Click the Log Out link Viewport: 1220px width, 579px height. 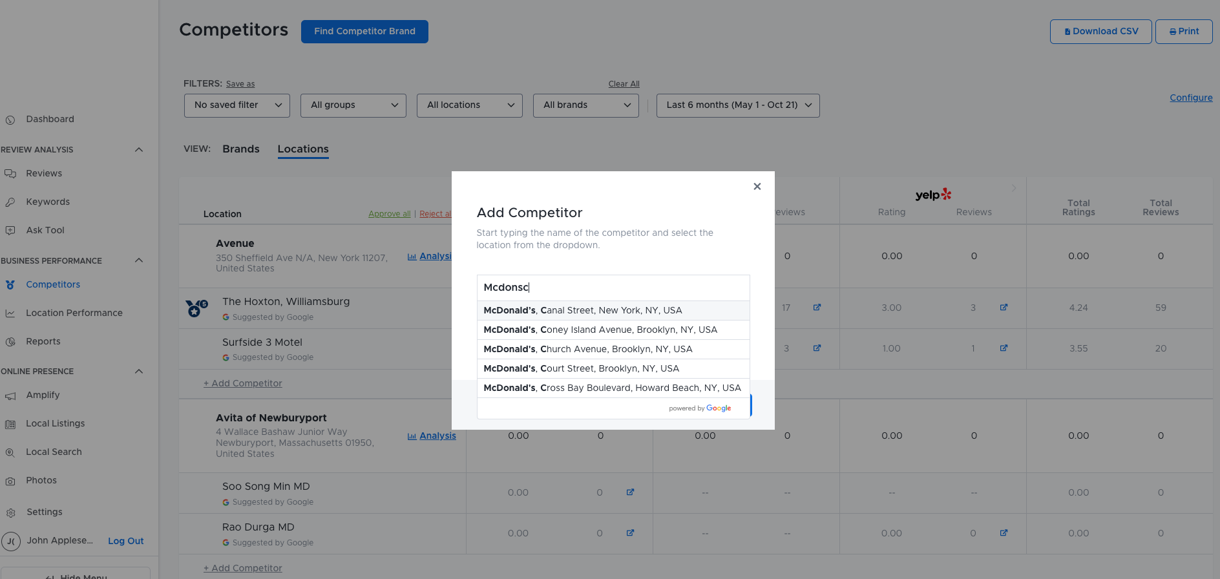[x=126, y=542]
